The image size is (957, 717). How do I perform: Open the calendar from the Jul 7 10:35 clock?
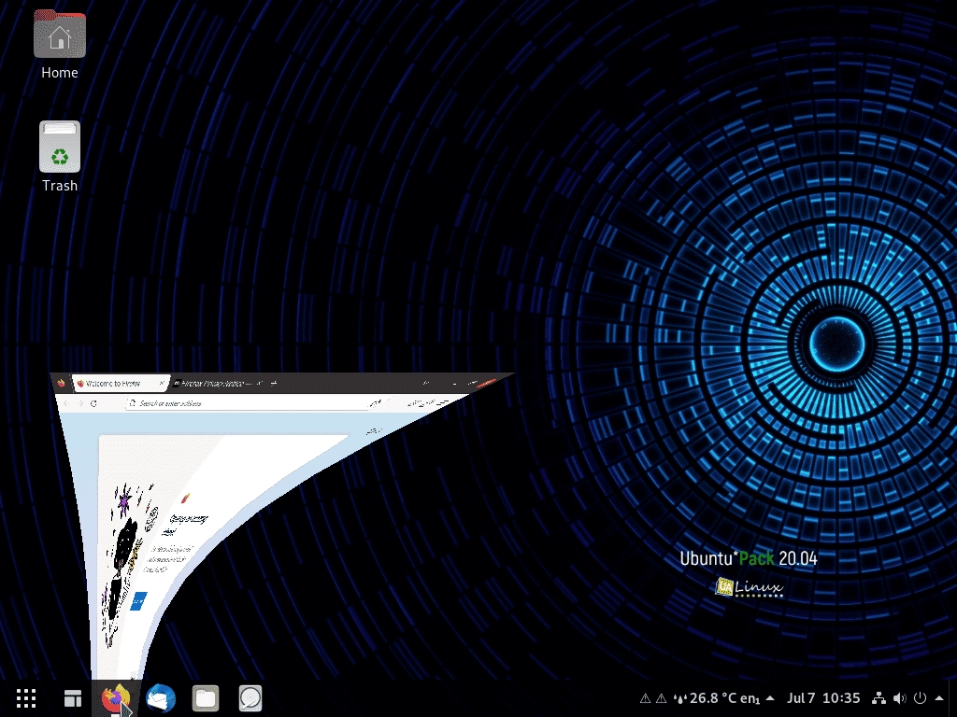coord(823,698)
